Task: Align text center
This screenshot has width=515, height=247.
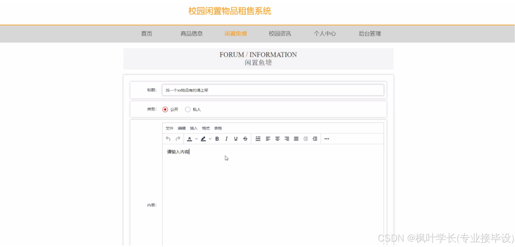Action: tap(277, 139)
